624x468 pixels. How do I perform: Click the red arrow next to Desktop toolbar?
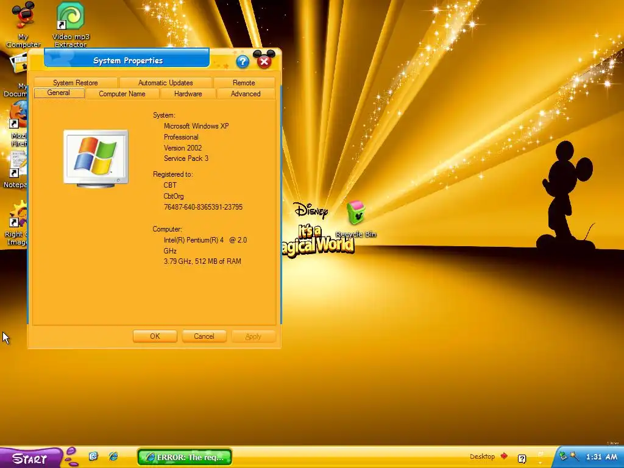(x=504, y=456)
